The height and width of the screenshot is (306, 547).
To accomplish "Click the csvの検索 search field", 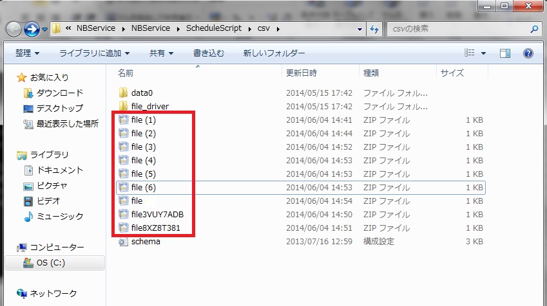I will (457, 29).
